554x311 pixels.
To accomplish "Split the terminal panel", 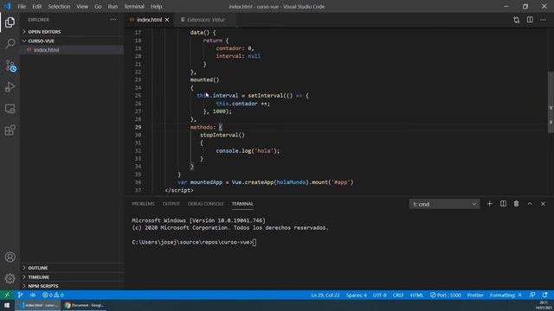I will click(503, 204).
